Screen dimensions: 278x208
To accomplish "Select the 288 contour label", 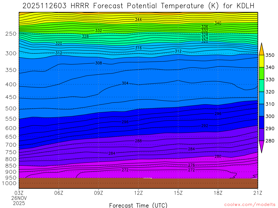I will pos(138,141).
